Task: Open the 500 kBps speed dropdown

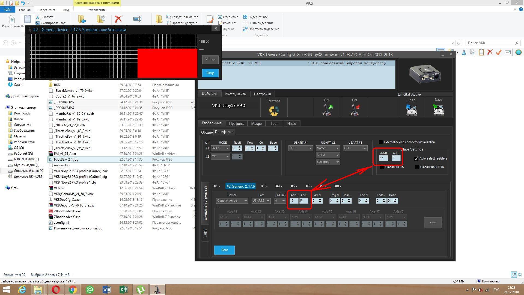Action: 328,162
